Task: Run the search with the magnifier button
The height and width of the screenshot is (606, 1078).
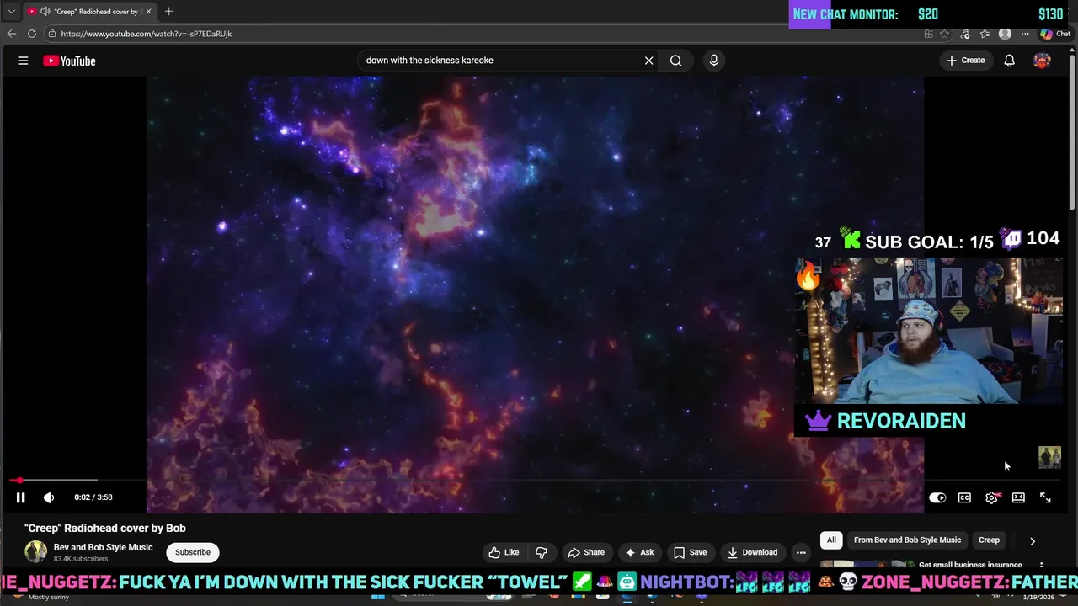Action: point(675,61)
